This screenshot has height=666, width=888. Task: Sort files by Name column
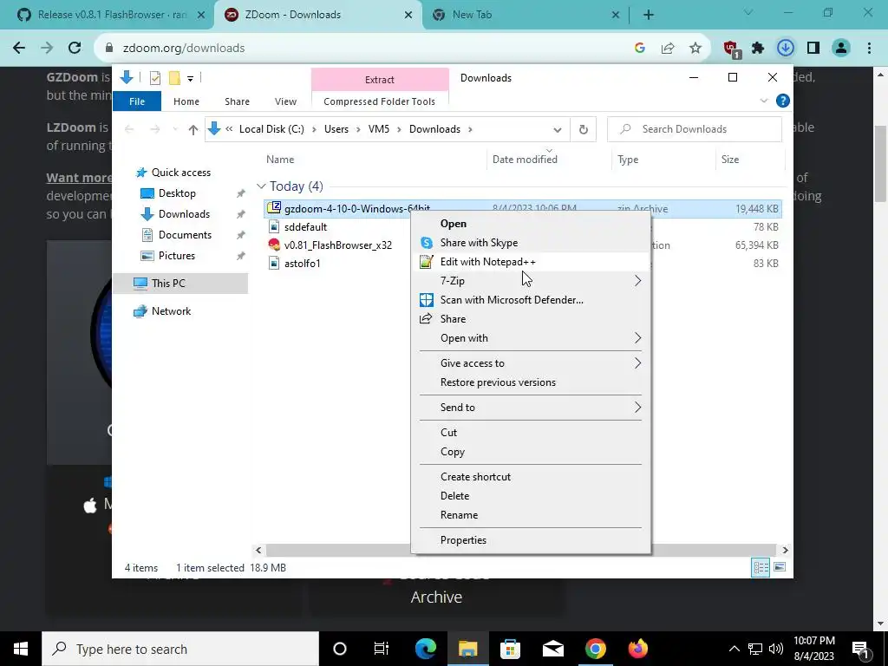[x=280, y=160]
